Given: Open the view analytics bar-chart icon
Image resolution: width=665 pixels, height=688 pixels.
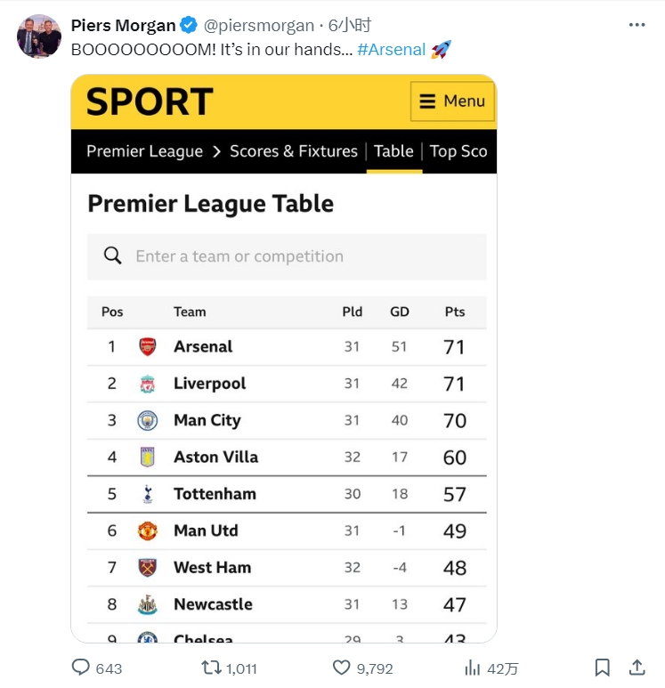Looking at the screenshot, I should (473, 668).
